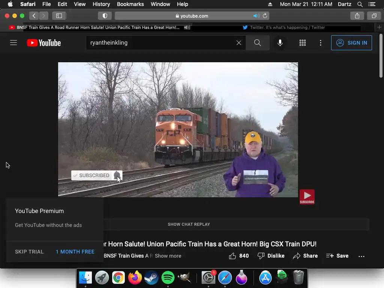Open Spotify from Dock
The height and width of the screenshot is (288, 384).
click(168, 277)
